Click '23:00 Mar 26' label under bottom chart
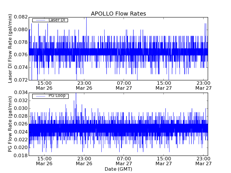Screen dimensions: 231x173 point(84,161)
